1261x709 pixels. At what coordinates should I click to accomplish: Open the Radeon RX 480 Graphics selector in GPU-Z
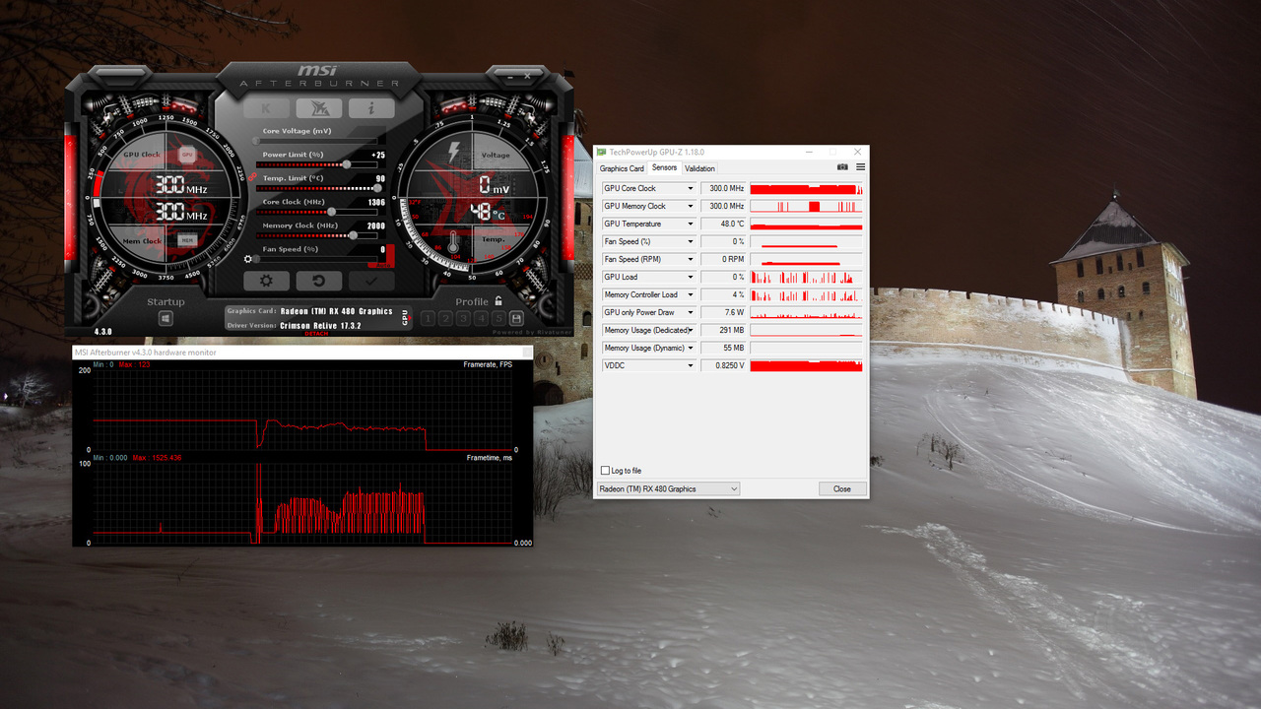click(x=668, y=488)
